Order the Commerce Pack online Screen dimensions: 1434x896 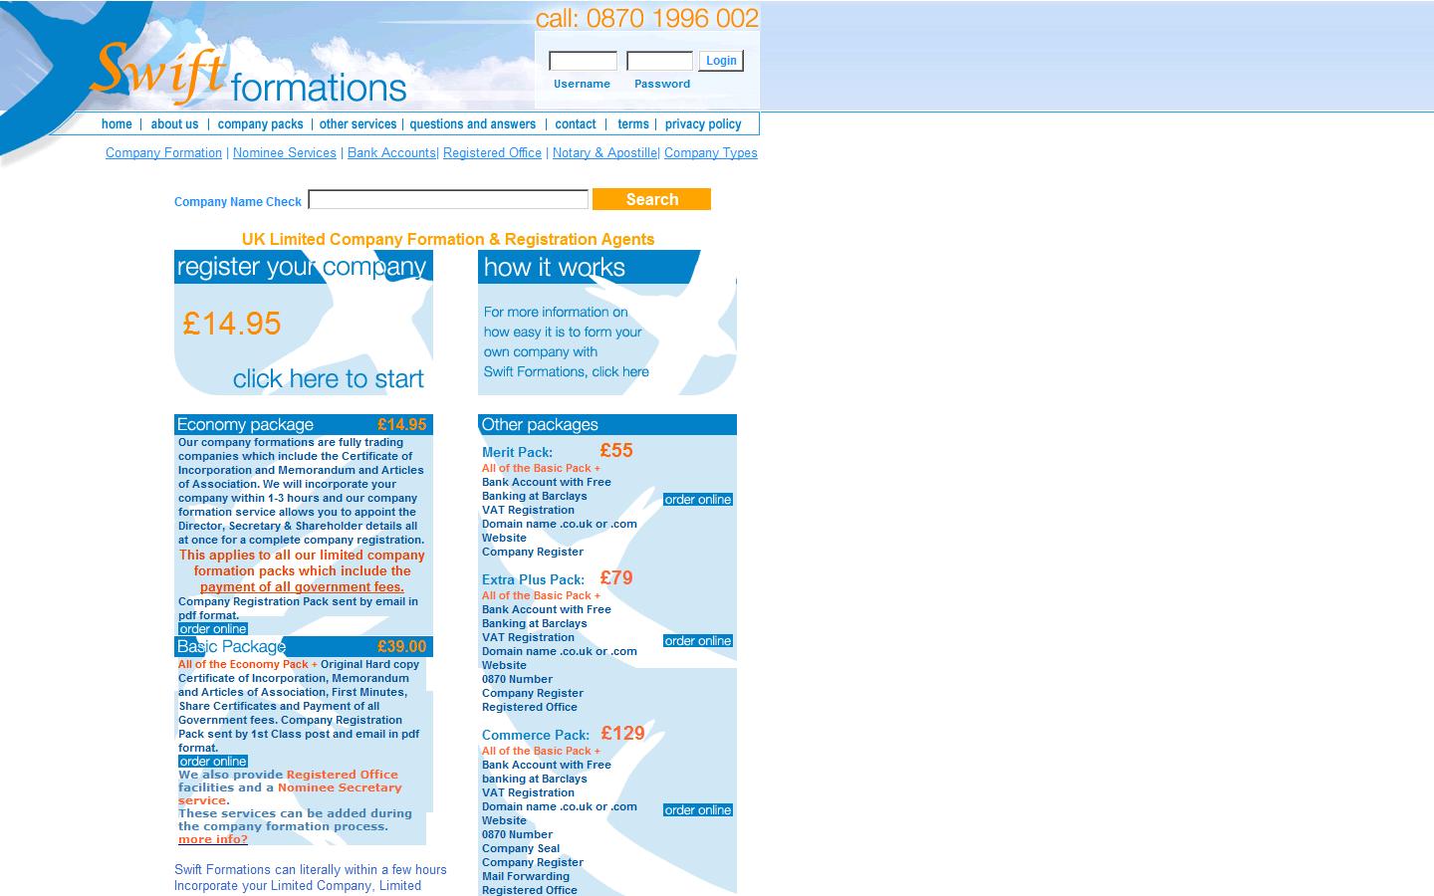click(697, 810)
